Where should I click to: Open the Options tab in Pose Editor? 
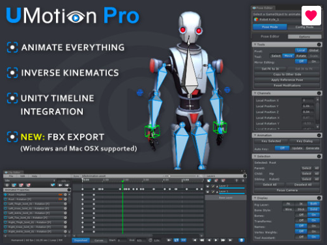click(304, 36)
